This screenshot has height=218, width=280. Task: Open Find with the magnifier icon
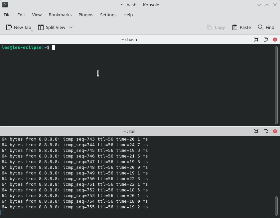click(266, 27)
